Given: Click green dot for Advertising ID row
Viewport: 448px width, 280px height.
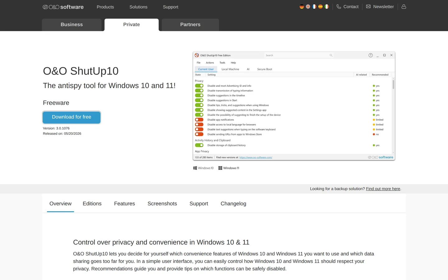Looking at the screenshot, I should click(374, 86).
